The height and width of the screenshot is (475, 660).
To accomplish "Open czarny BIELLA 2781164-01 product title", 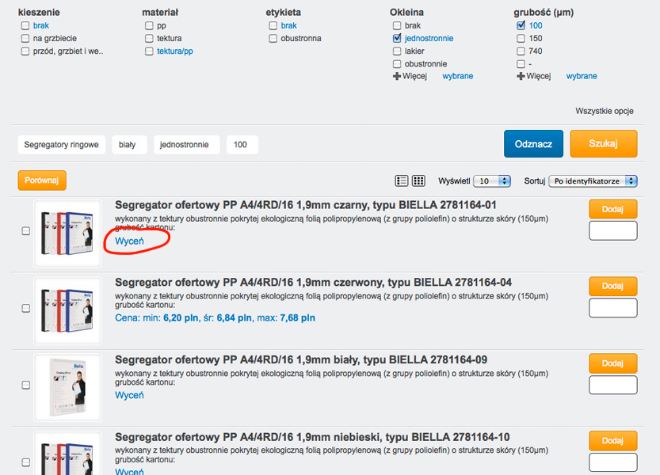I will (306, 205).
